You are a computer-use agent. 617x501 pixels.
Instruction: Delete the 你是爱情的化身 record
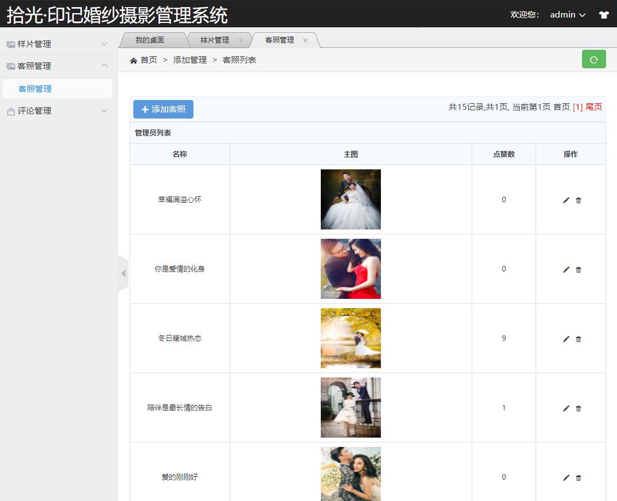[x=578, y=269]
